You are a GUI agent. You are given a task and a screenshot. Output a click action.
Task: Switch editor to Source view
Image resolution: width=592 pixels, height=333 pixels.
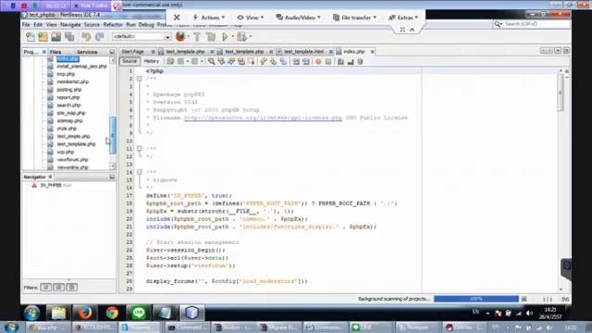coord(129,61)
